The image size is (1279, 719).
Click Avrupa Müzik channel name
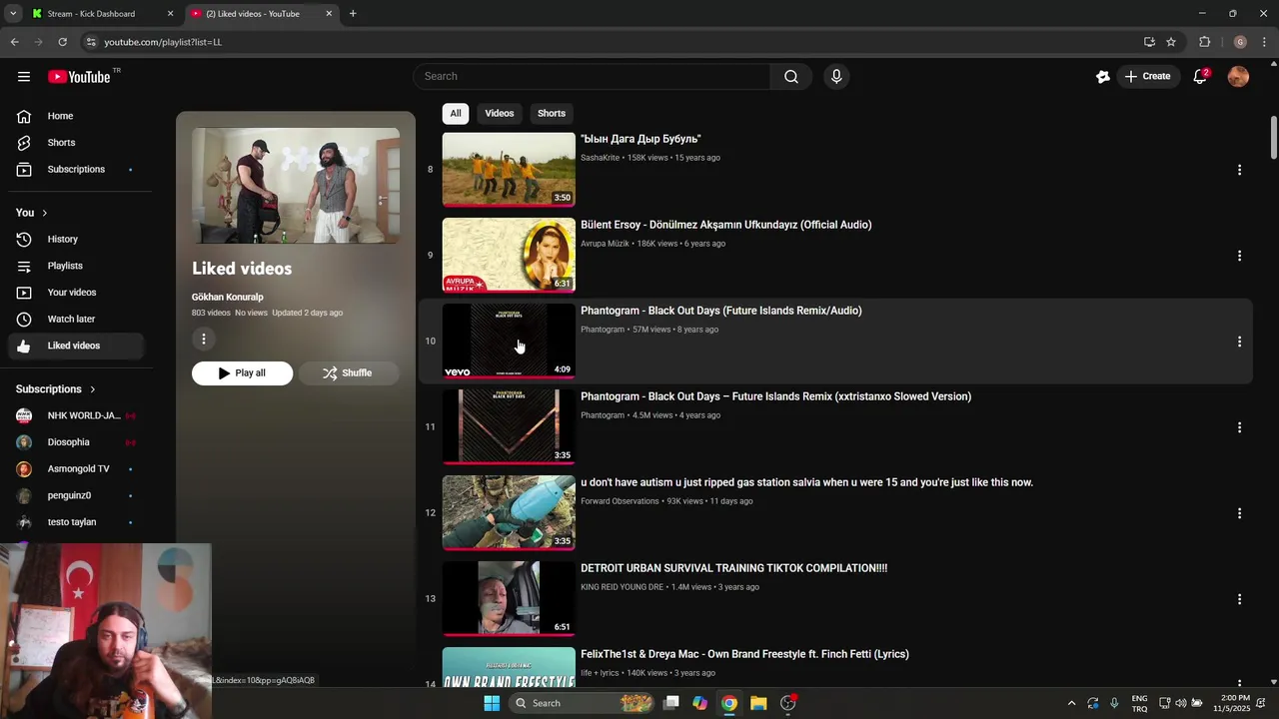[605, 244]
